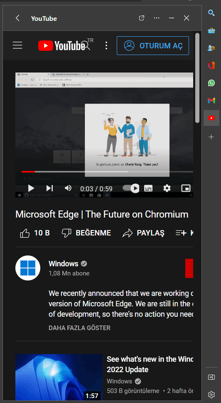This screenshot has height=403, width=221.
Task: Open YouTube search magnifier
Action: (86, 46)
